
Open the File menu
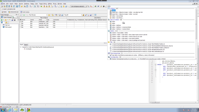click(x=4, y=4)
